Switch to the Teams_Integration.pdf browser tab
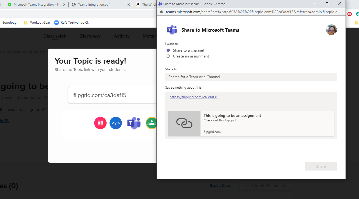The width and height of the screenshot is (359, 199). click(94, 5)
